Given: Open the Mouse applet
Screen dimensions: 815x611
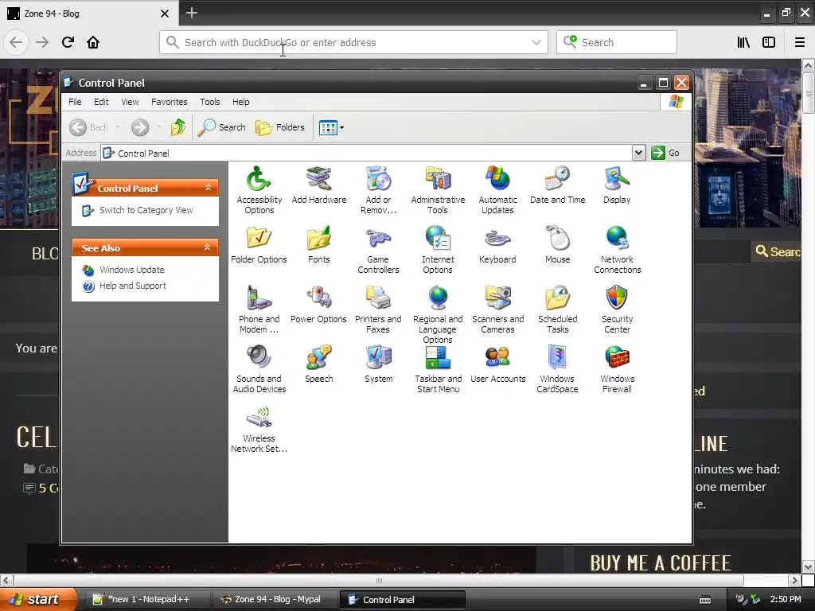Looking at the screenshot, I should coord(557,245).
